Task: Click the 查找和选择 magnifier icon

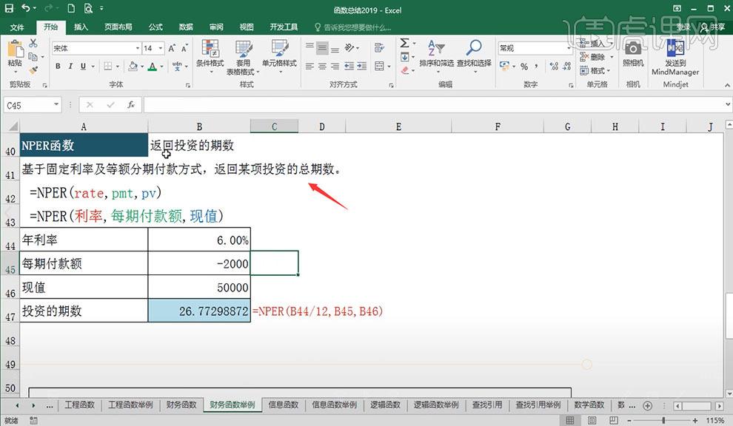Action: [x=474, y=47]
